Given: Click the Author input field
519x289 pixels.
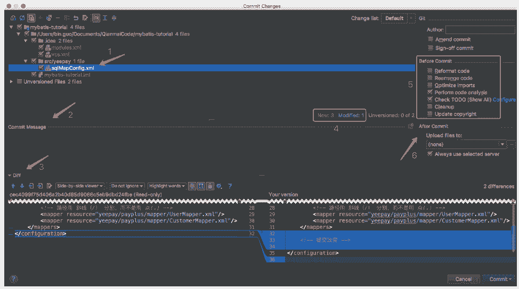Looking at the screenshot, I should point(473,30).
